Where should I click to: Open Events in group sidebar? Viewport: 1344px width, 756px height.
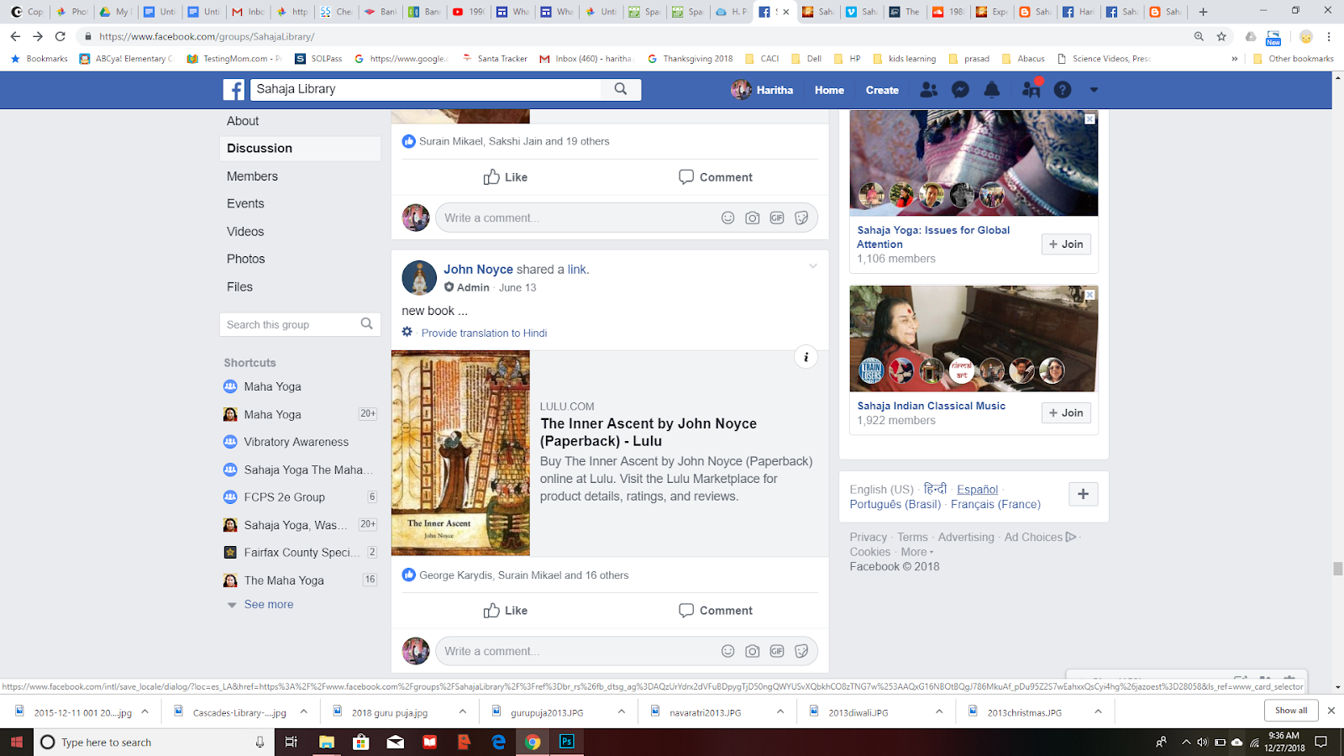pos(245,203)
